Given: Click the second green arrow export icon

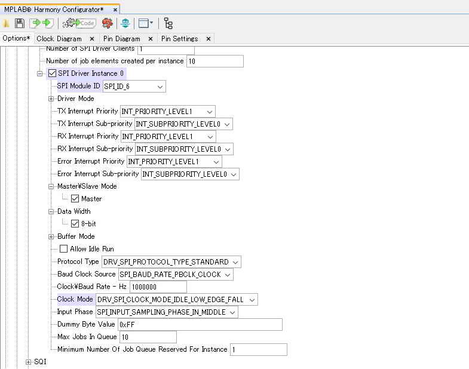Looking at the screenshot, I should (x=48, y=23).
